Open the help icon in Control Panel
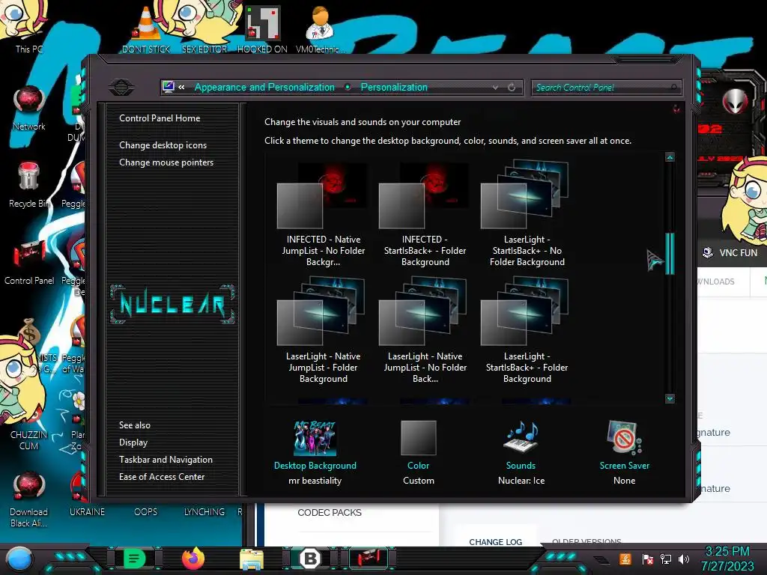Viewport: 767px width, 575px height. tap(676, 109)
